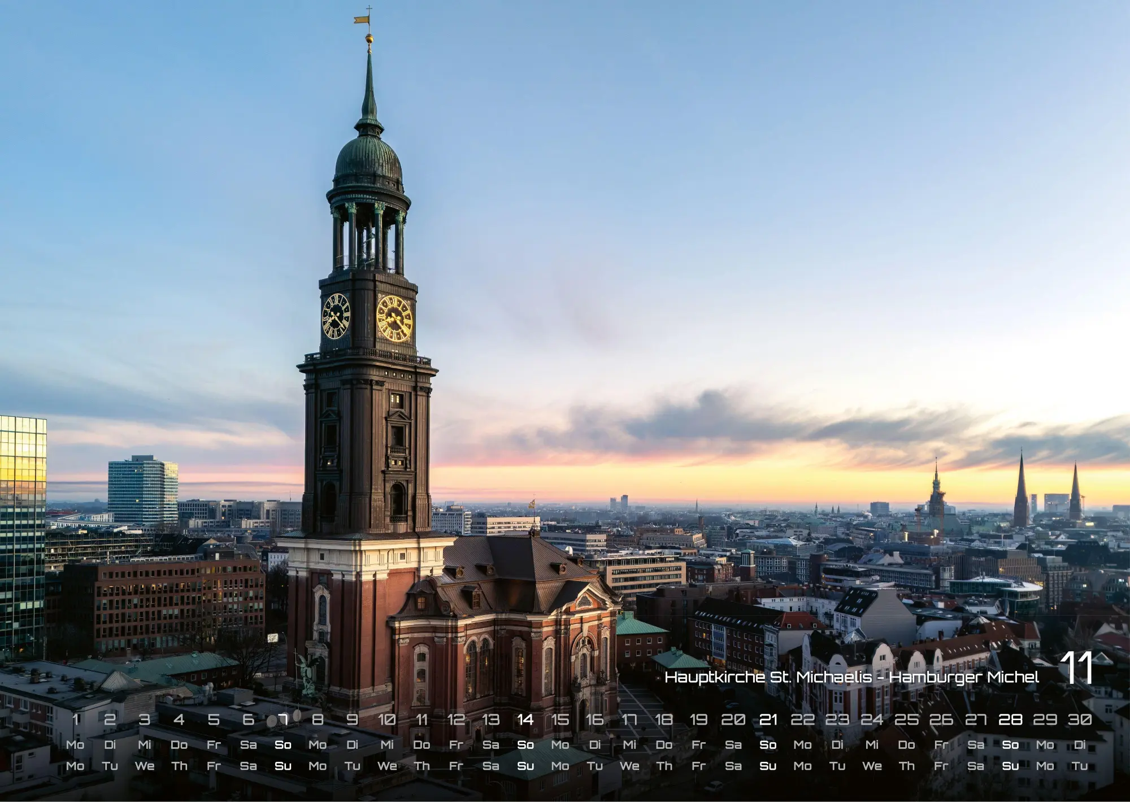Click date number 17

click(629, 720)
